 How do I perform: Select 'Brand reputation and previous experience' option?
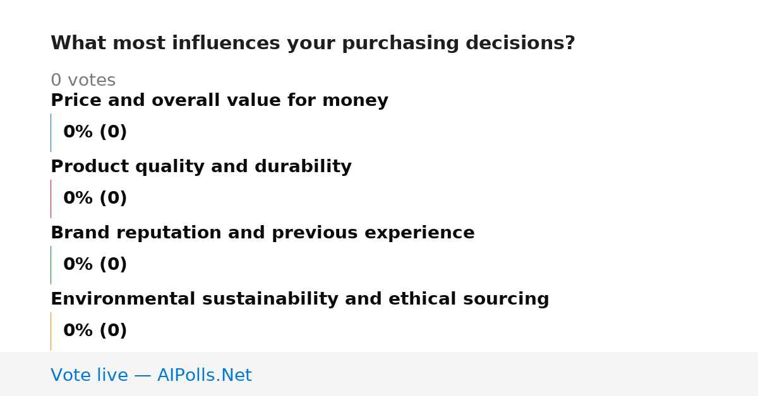pos(262,233)
